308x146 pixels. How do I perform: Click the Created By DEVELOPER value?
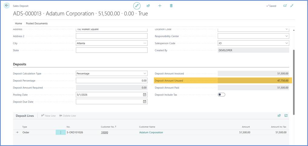(x=253, y=50)
